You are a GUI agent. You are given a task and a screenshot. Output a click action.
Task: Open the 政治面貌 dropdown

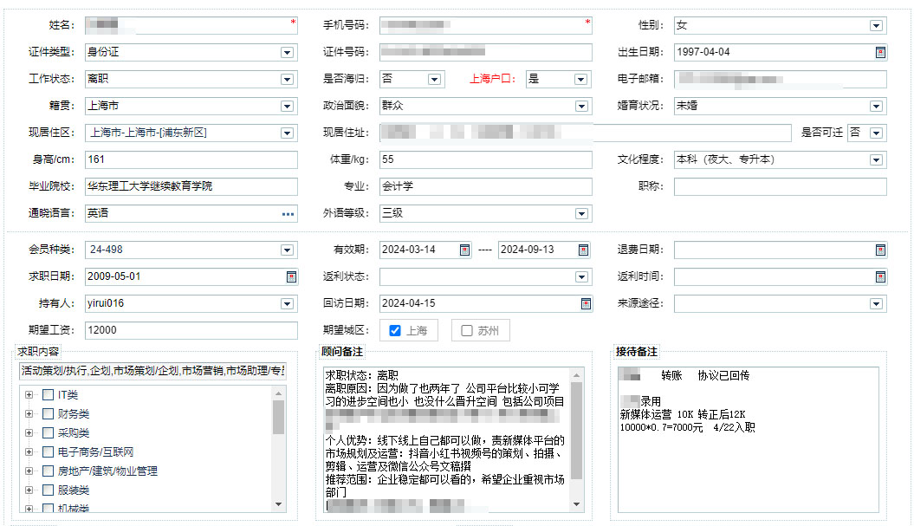point(581,106)
